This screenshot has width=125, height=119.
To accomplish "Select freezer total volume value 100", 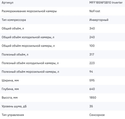I will [x=92, y=46].
